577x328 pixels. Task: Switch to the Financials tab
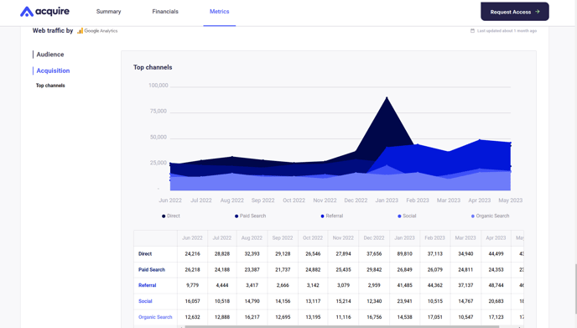point(165,12)
